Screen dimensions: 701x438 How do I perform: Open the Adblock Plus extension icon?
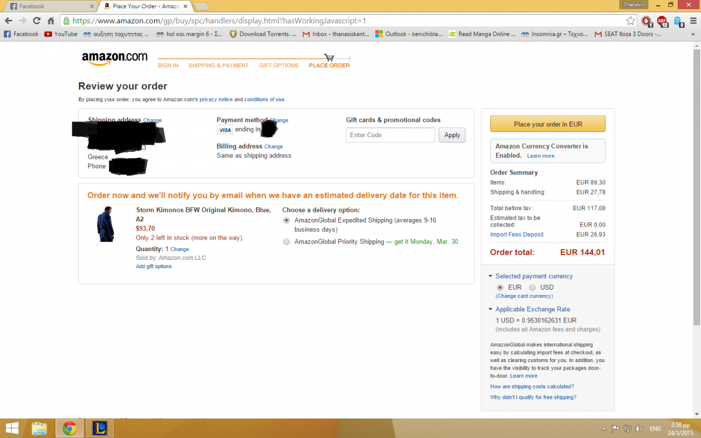[x=662, y=21]
